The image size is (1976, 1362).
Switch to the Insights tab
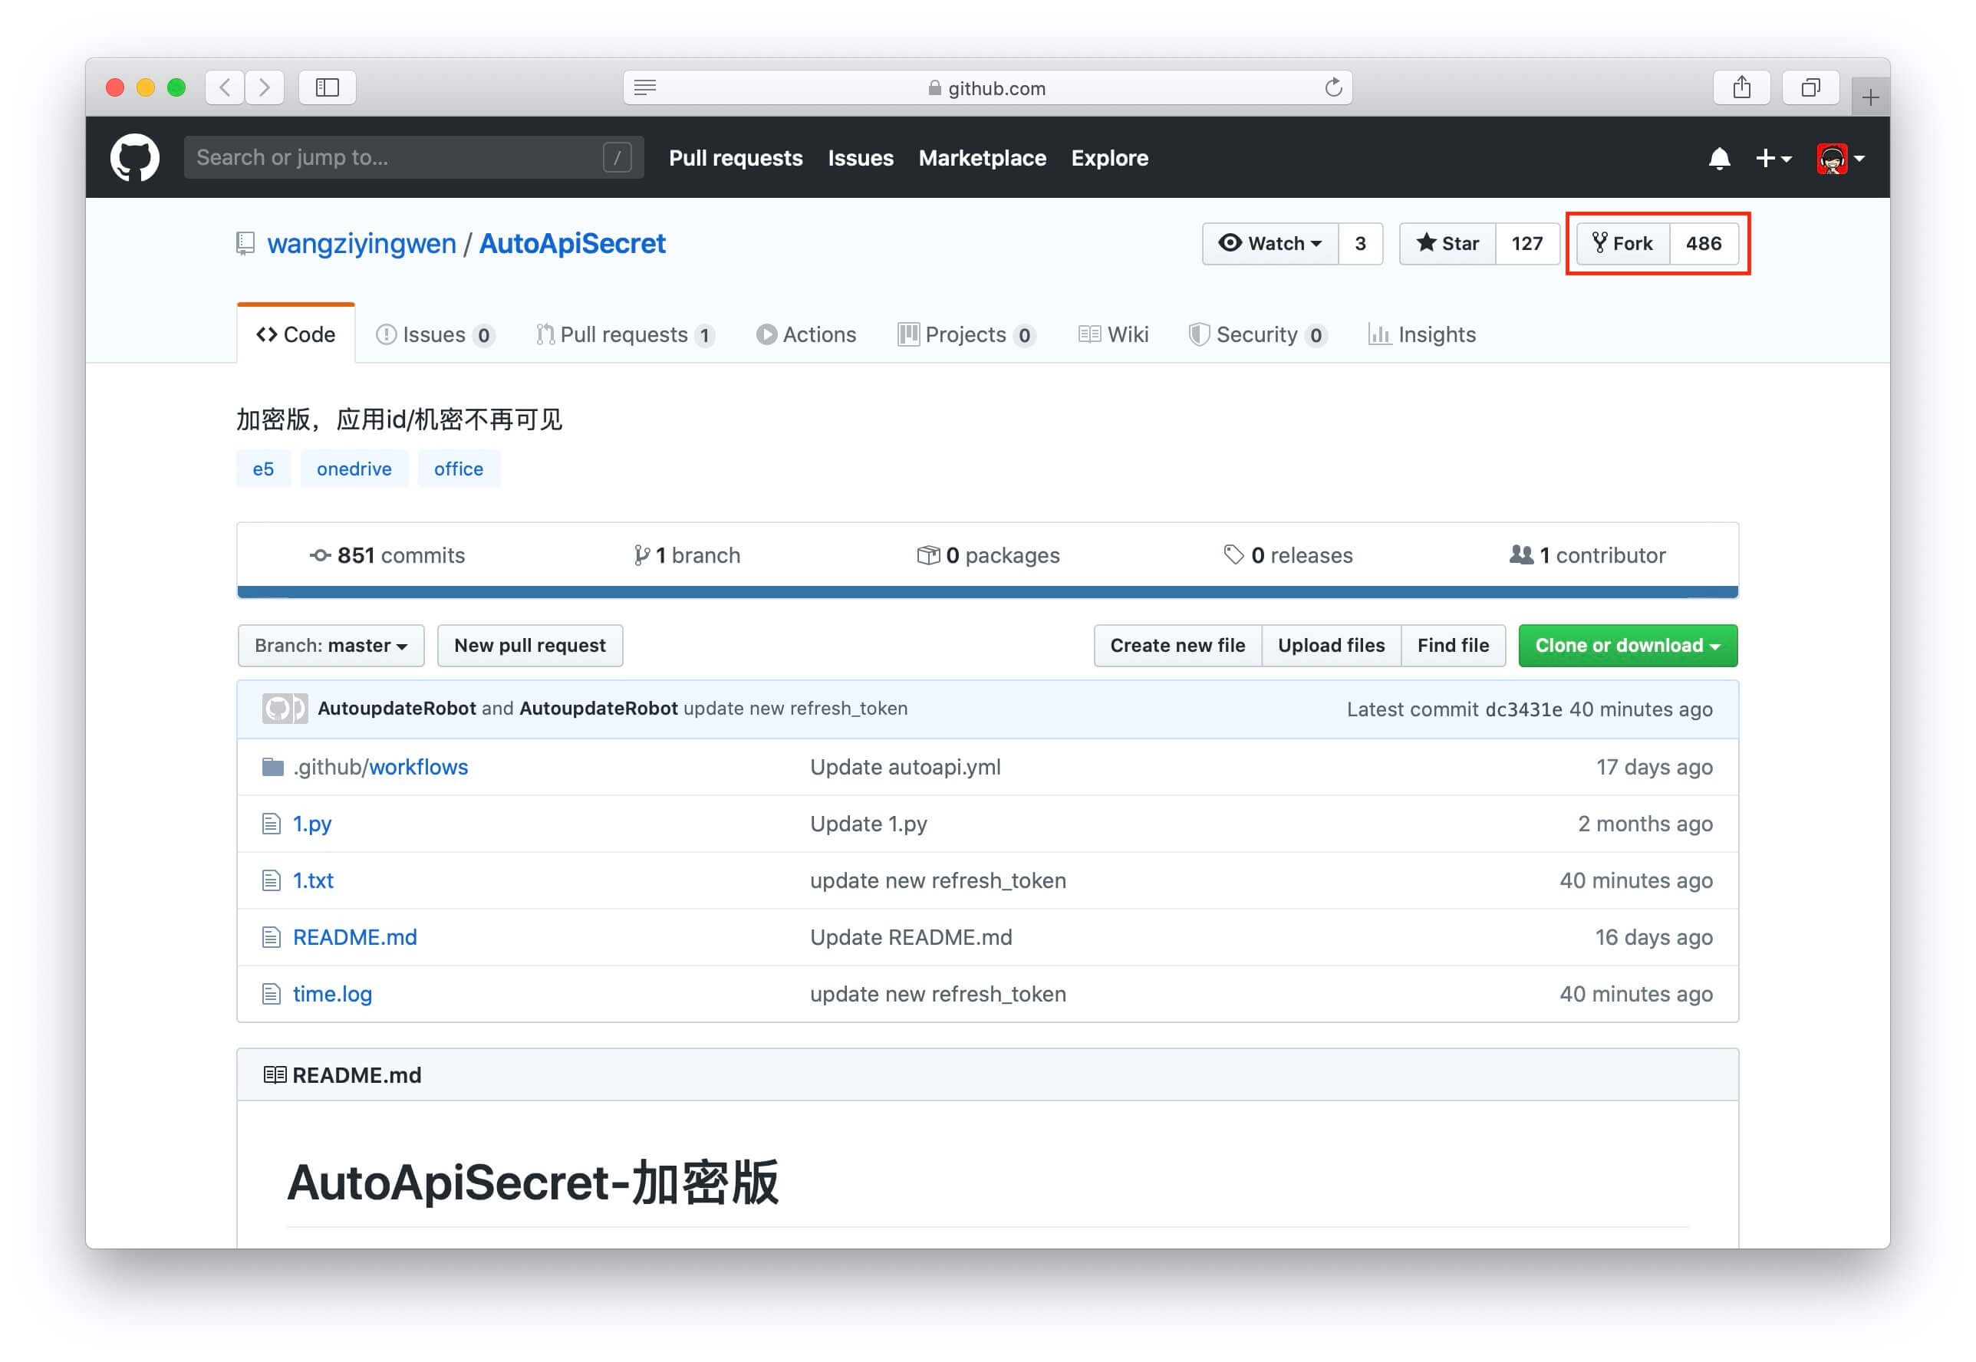tap(1421, 334)
